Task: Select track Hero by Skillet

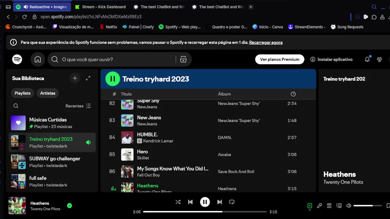Action: pyautogui.click(x=208, y=155)
